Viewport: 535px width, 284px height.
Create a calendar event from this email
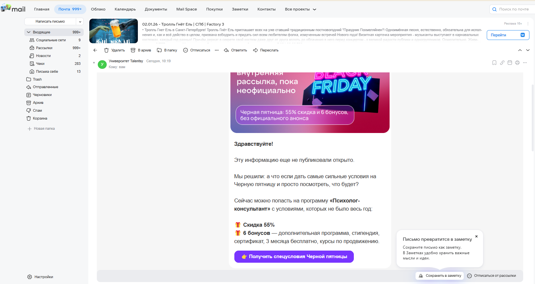click(510, 63)
